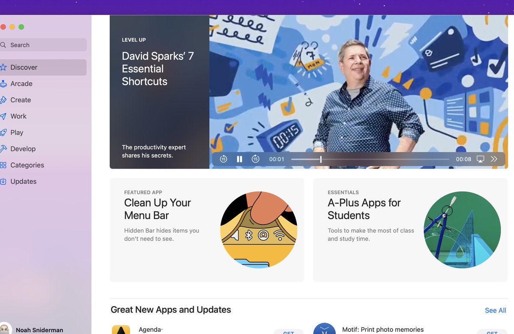Open the Agenda app listing title
The width and height of the screenshot is (514, 334).
[150, 330]
